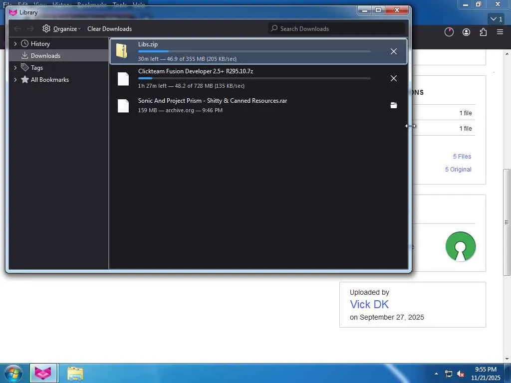The image size is (511, 383).
Task: Select All Bookmarks in the sidebar
Action: pyautogui.click(x=49, y=80)
